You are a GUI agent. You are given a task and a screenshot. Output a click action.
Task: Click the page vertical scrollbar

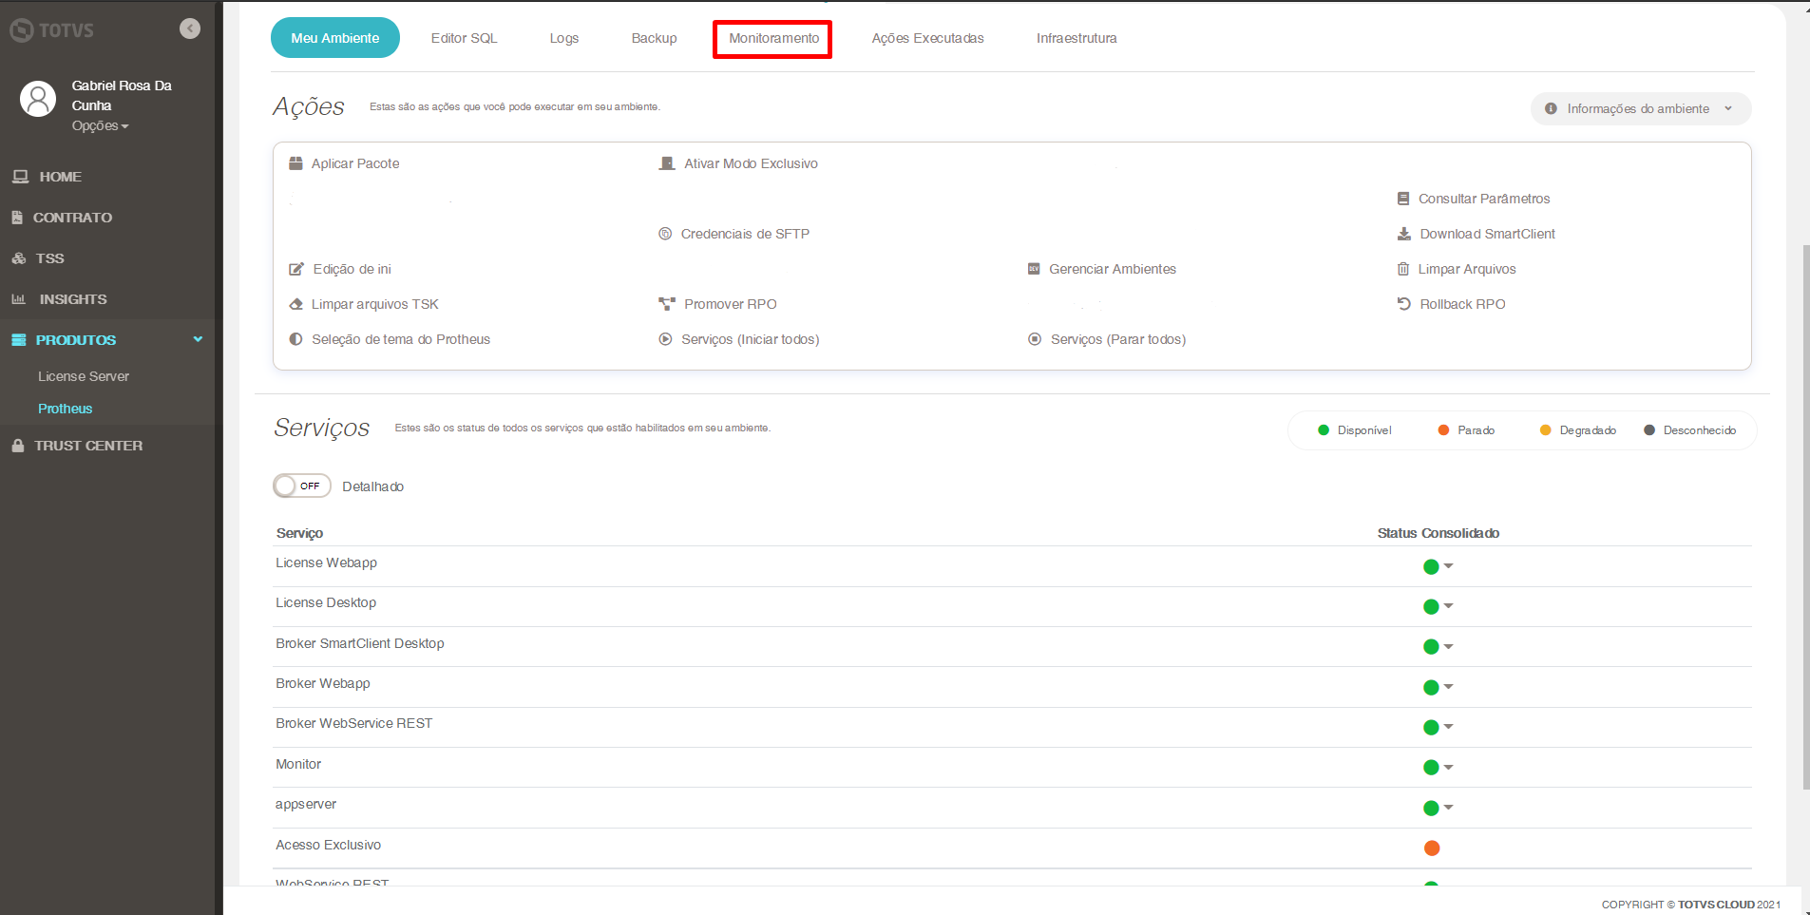(x=1806, y=517)
